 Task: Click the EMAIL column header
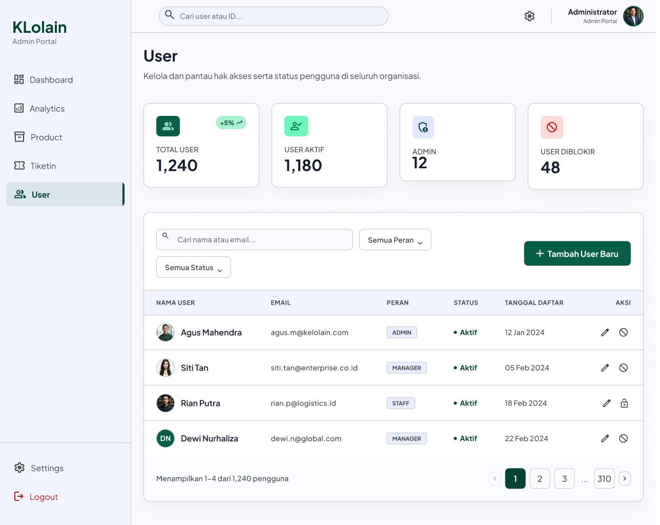(281, 302)
